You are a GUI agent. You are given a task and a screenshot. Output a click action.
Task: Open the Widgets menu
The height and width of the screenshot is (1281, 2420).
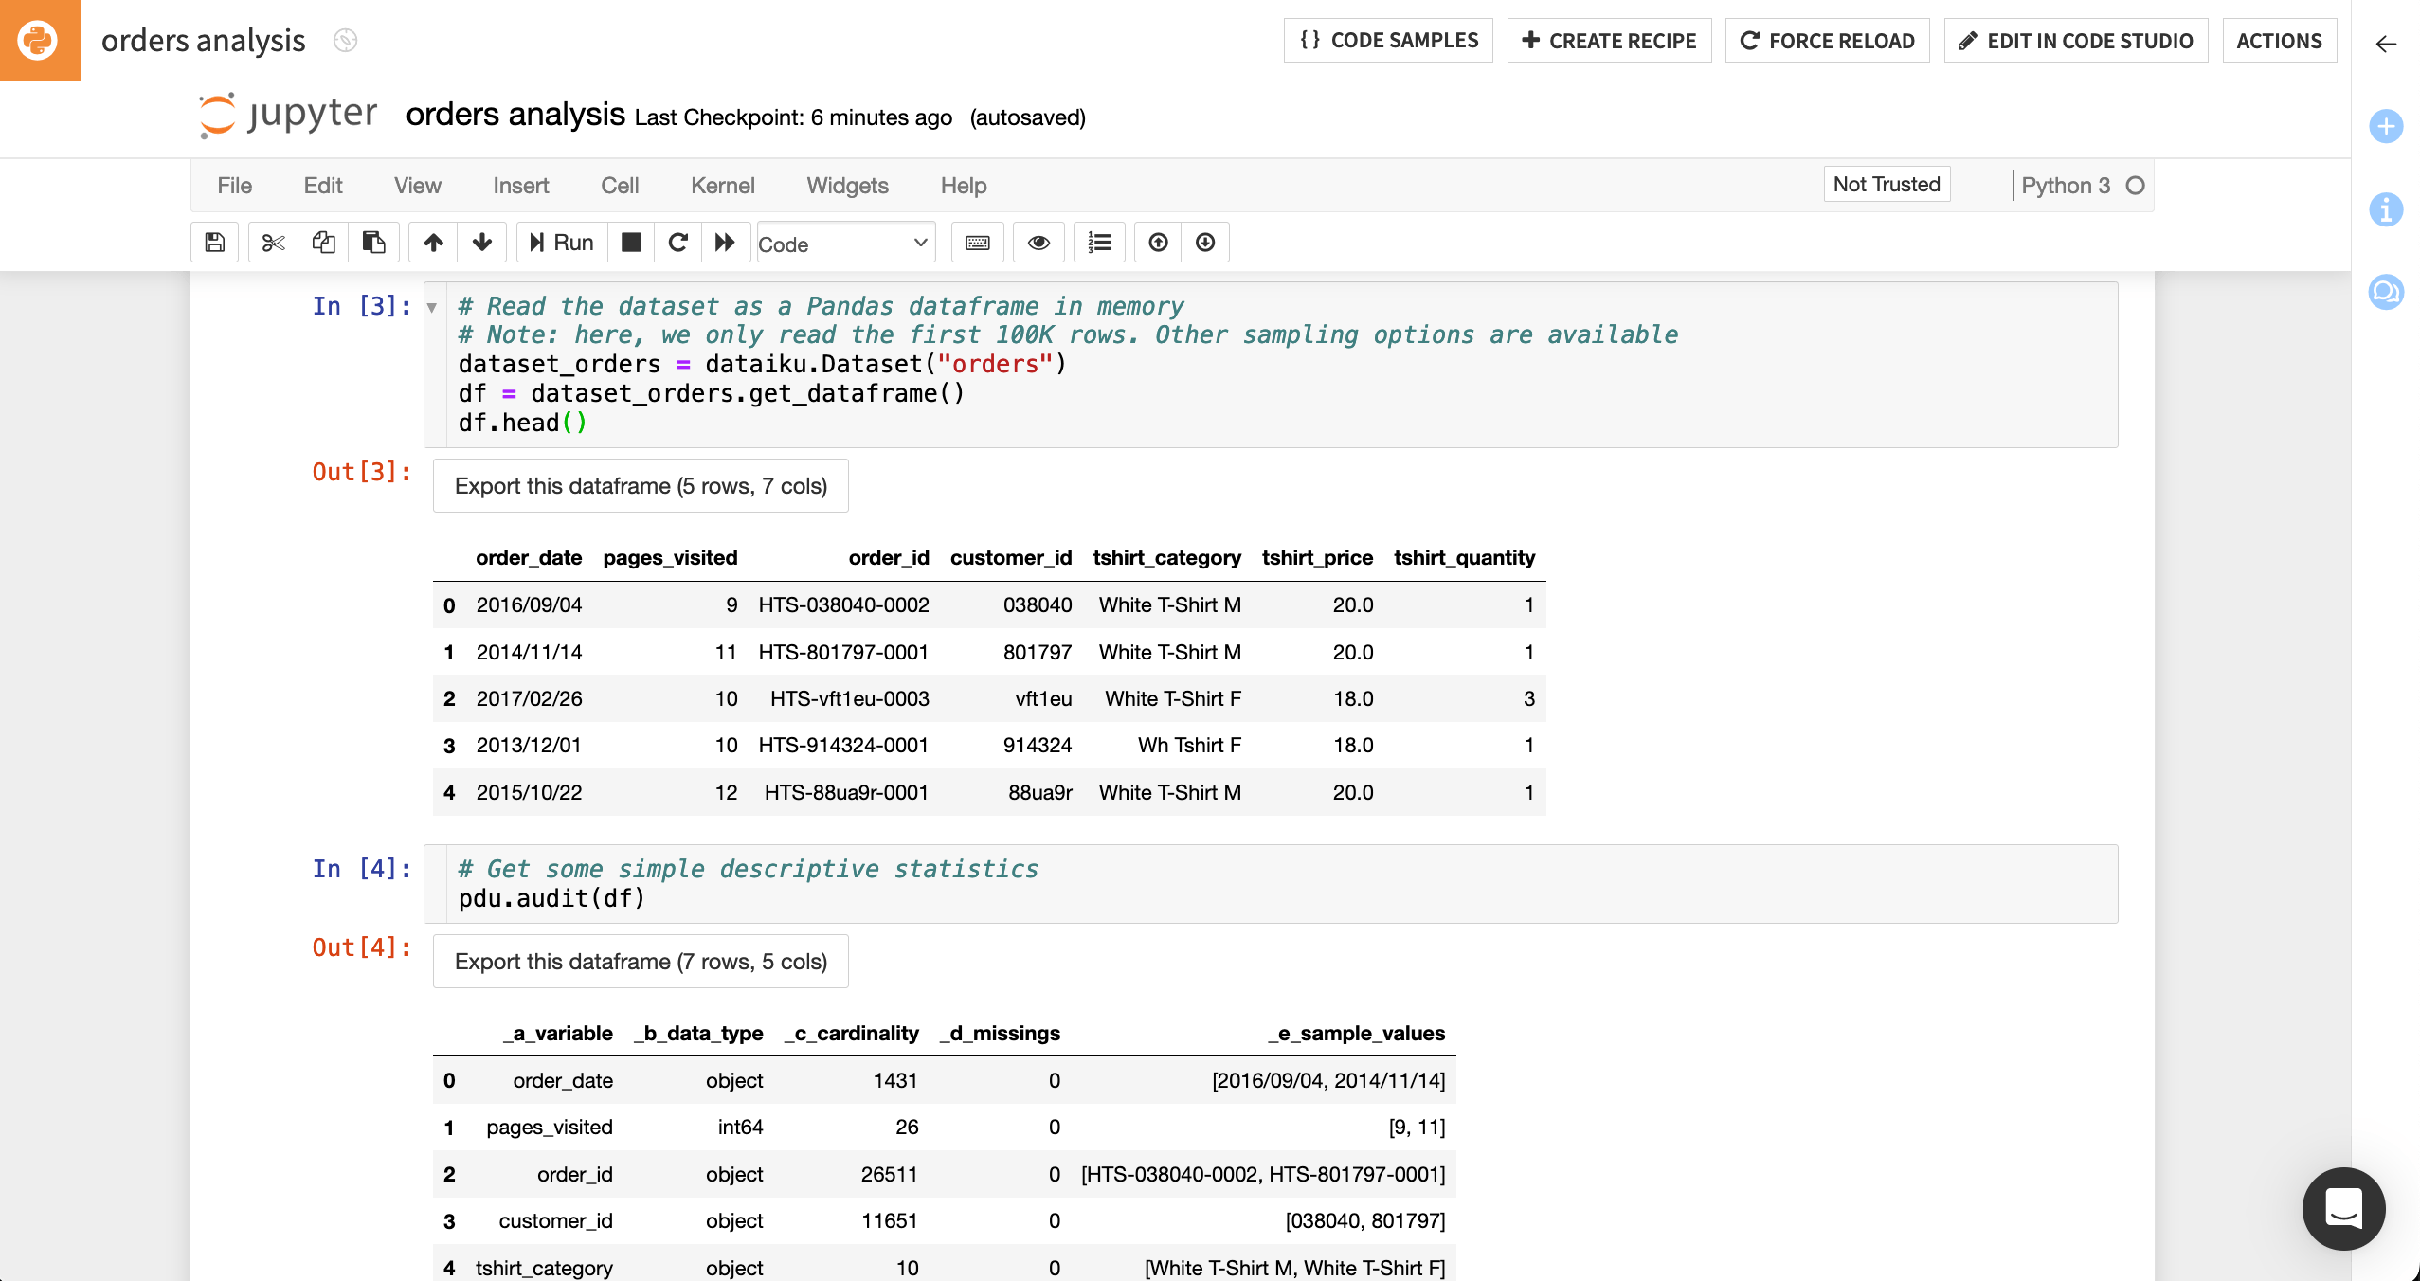[x=847, y=186]
